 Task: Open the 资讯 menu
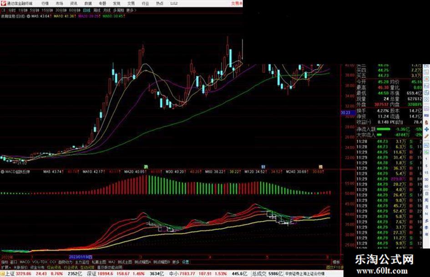(74, 4)
